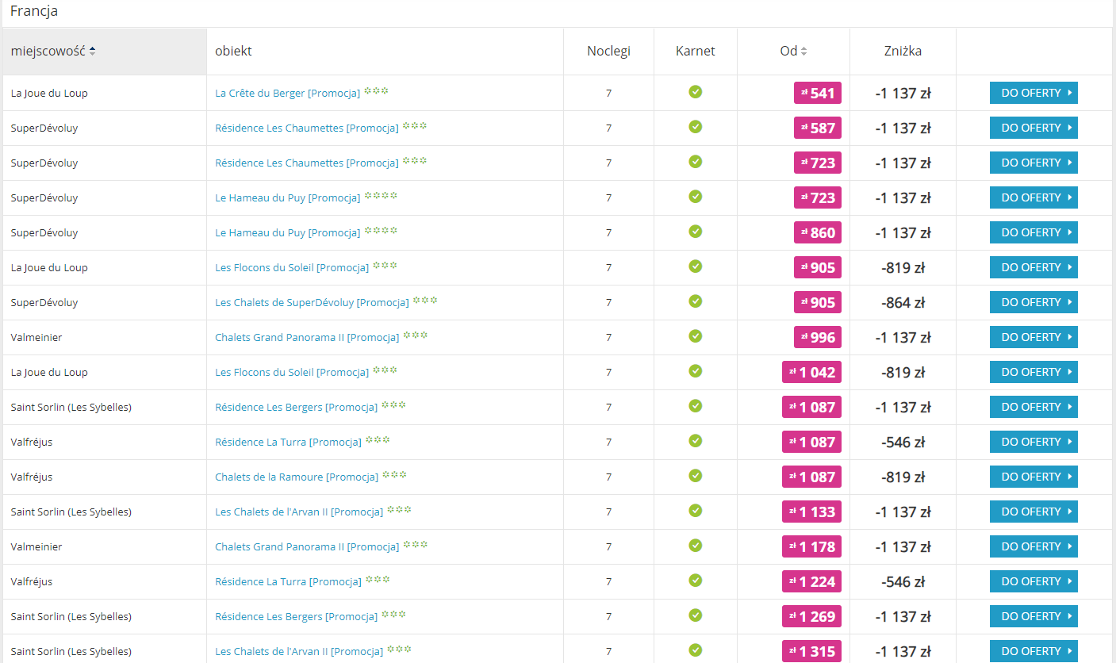This screenshot has width=1116, height=663.
Task: Click the stars next to Chalets de la Ramoure
Action: coord(394,476)
